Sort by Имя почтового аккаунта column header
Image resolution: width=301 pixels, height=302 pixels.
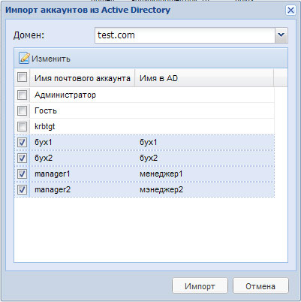point(83,78)
